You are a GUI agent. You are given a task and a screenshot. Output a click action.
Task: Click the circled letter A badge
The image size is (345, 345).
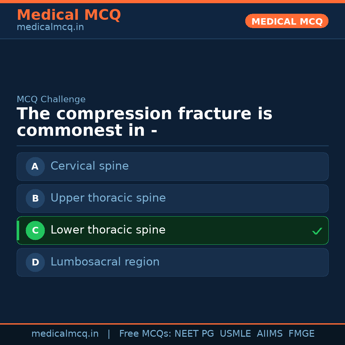[x=35, y=166]
